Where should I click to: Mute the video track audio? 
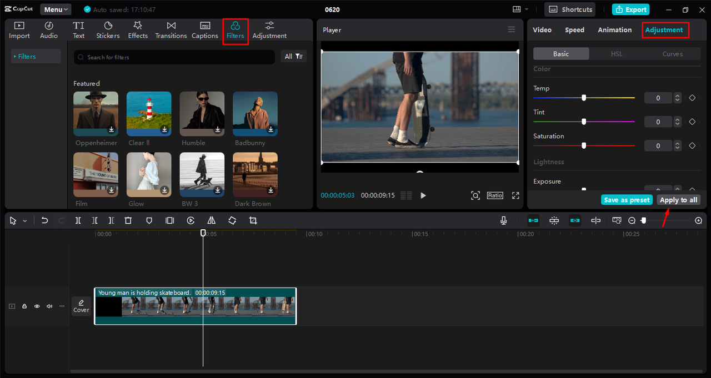[49, 306]
